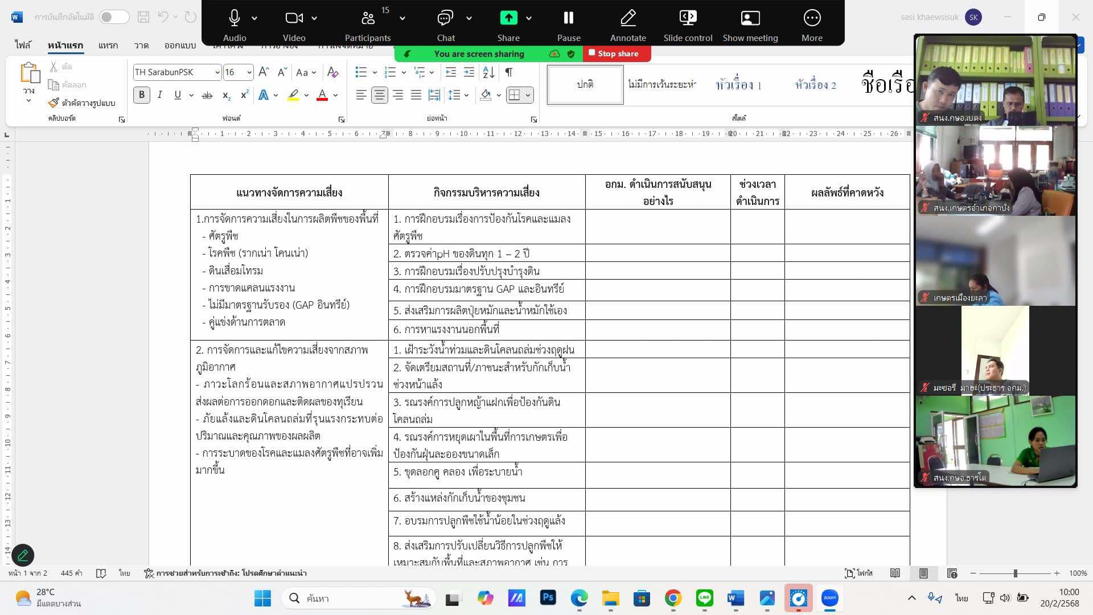
Task: Apply ปกติ (Normal) style
Action: tap(585, 84)
